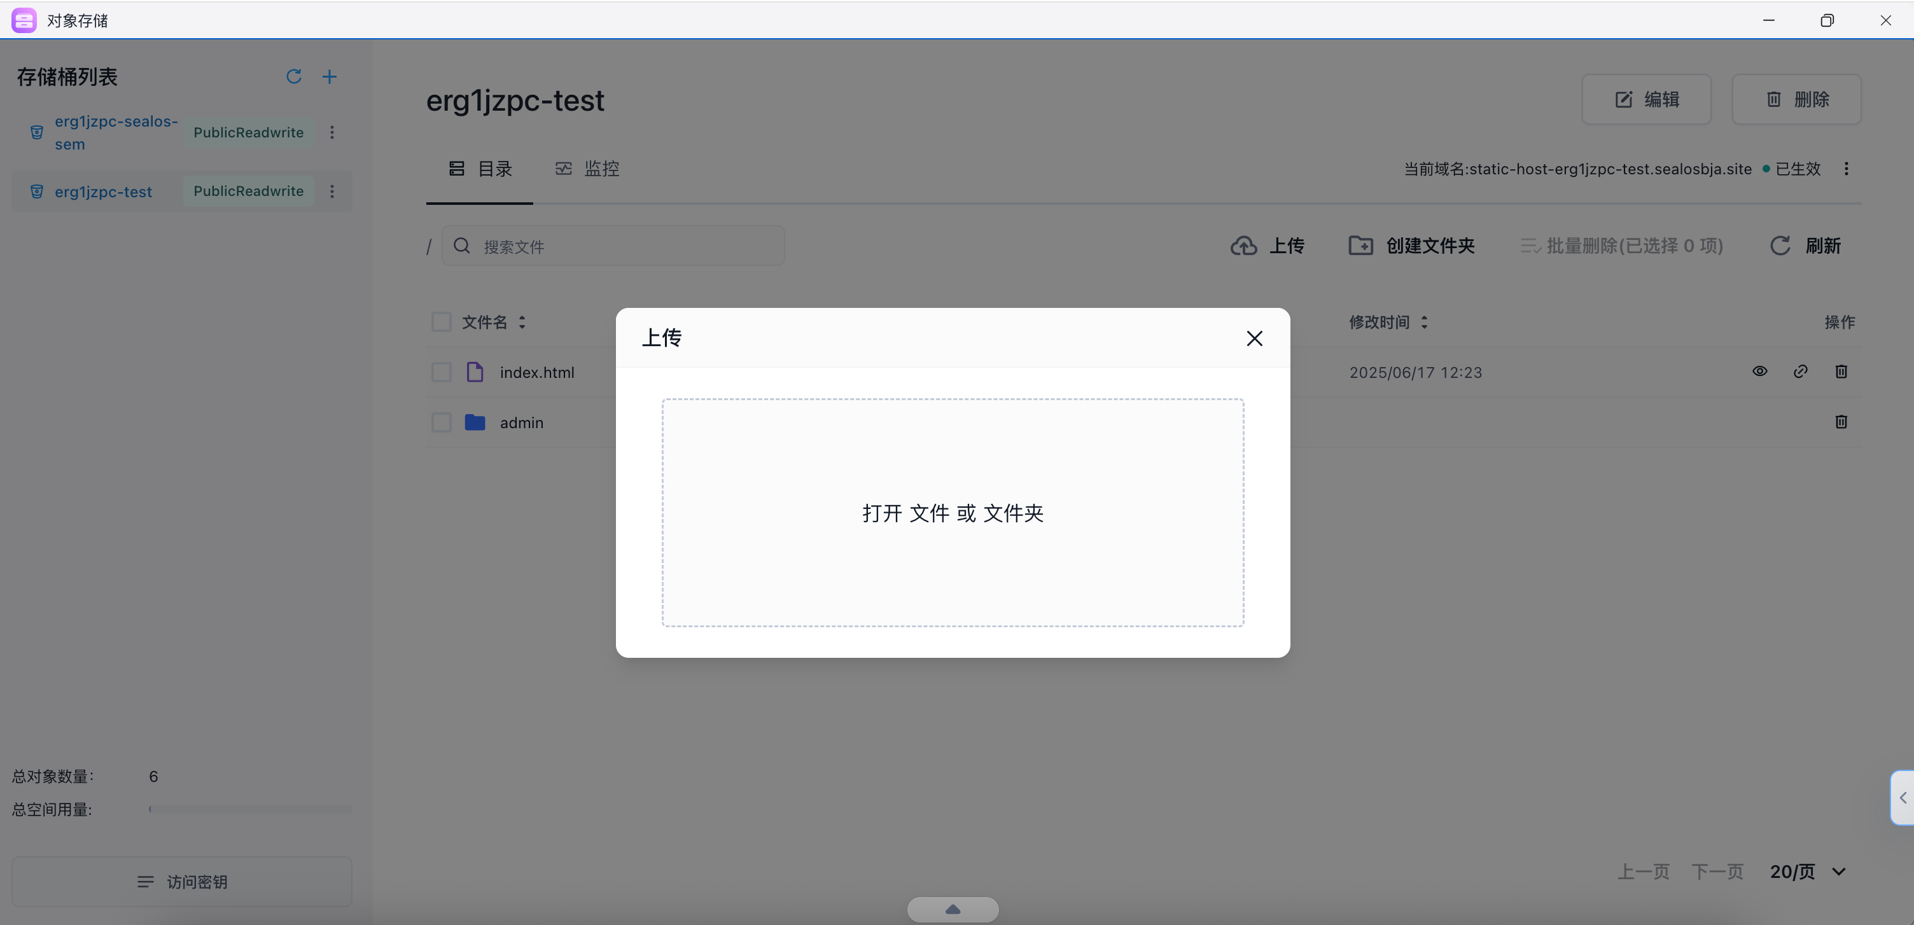Click the 编辑 button
This screenshot has height=925, width=1914.
tap(1647, 99)
